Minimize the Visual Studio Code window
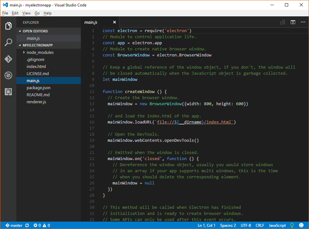 click(272, 5)
